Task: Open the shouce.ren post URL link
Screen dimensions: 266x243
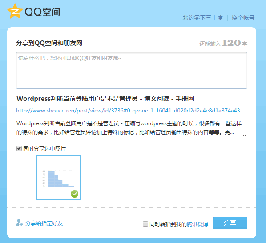Action: click(x=130, y=111)
